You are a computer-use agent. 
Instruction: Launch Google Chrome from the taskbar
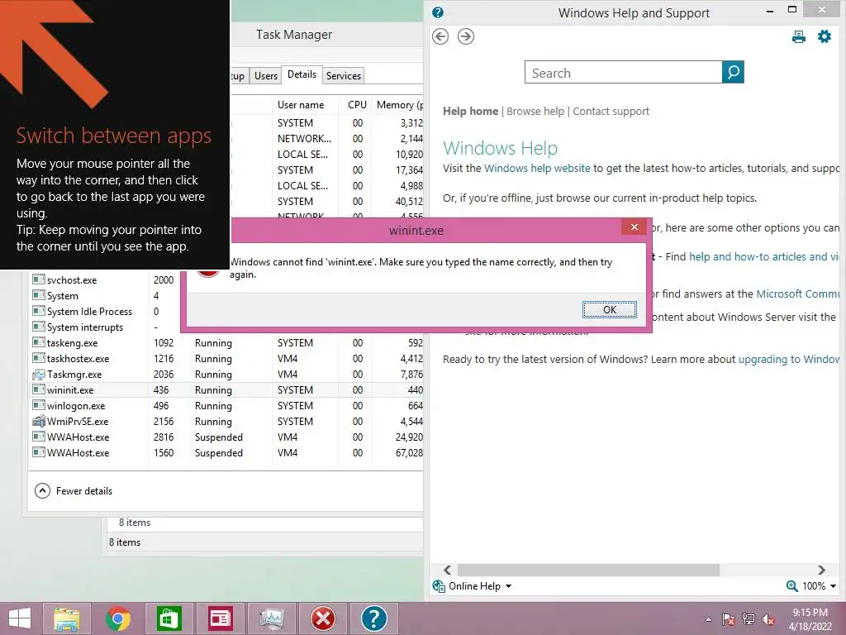117,618
